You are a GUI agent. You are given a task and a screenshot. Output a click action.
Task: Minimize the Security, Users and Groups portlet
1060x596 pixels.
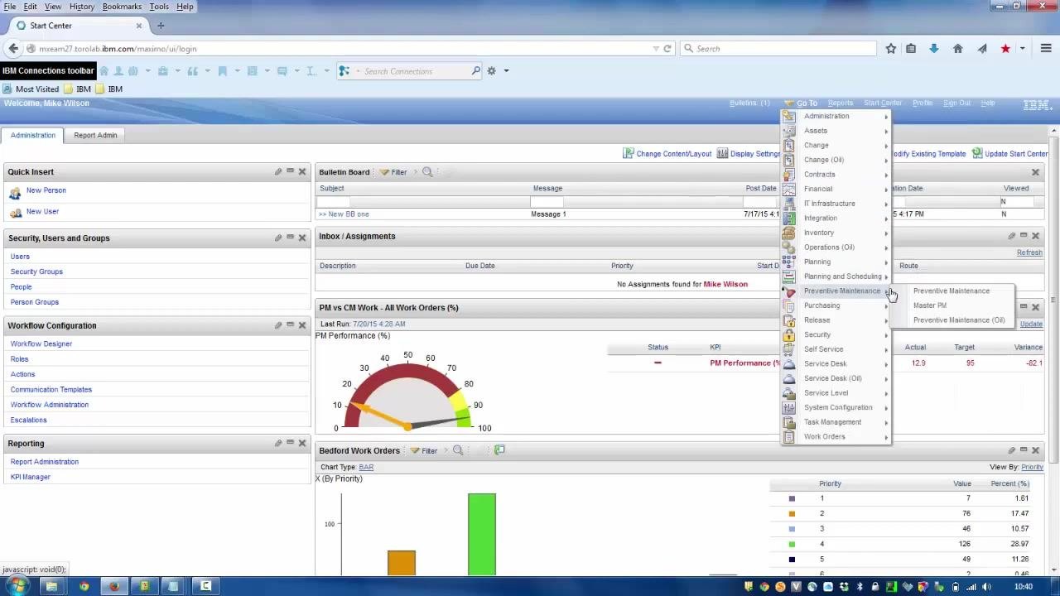[x=290, y=238]
